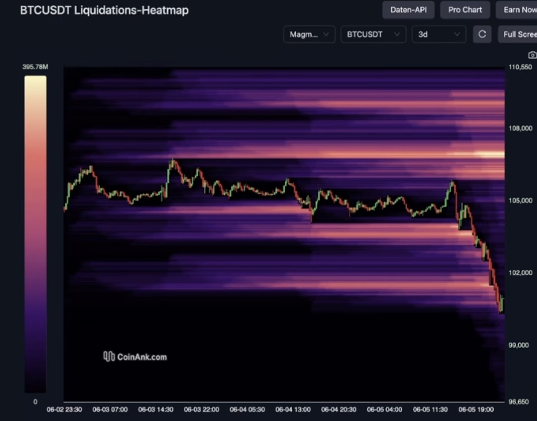Expand the 3d timeframe dropdown
The image size is (537, 421).
439,34
